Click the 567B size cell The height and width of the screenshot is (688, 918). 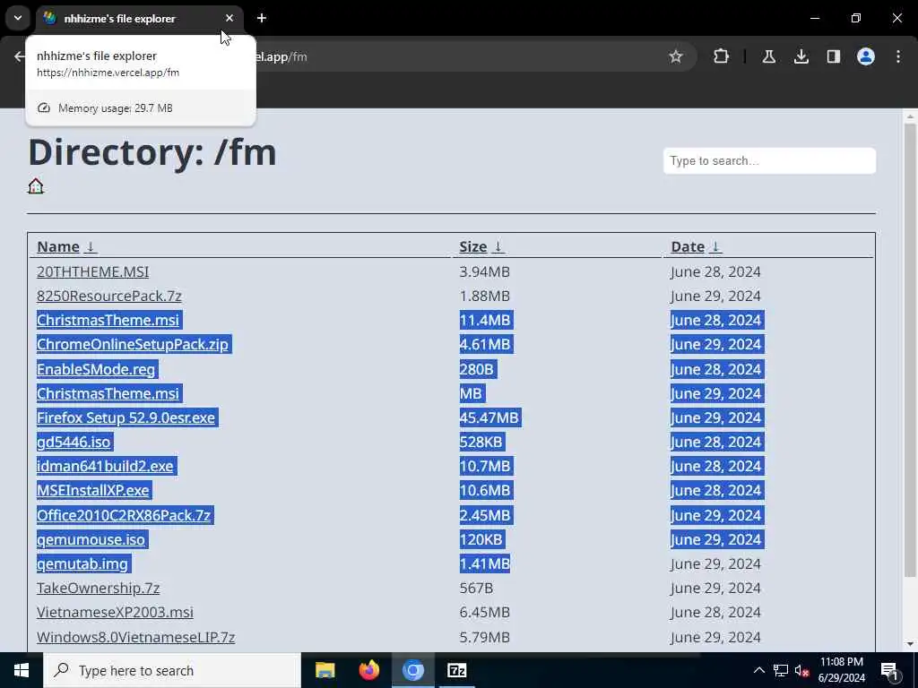tap(476, 588)
